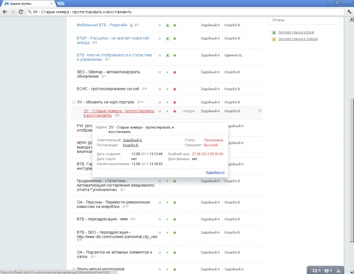Click Отчеты section header
This screenshot has width=354, height=274.
pyautogui.click(x=278, y=20)
